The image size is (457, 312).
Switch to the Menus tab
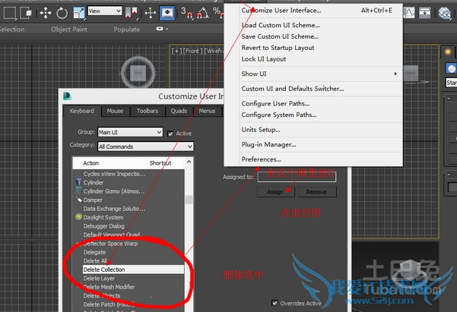(x=207, y=111)
